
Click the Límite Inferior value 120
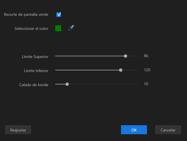tap(147, 70)
